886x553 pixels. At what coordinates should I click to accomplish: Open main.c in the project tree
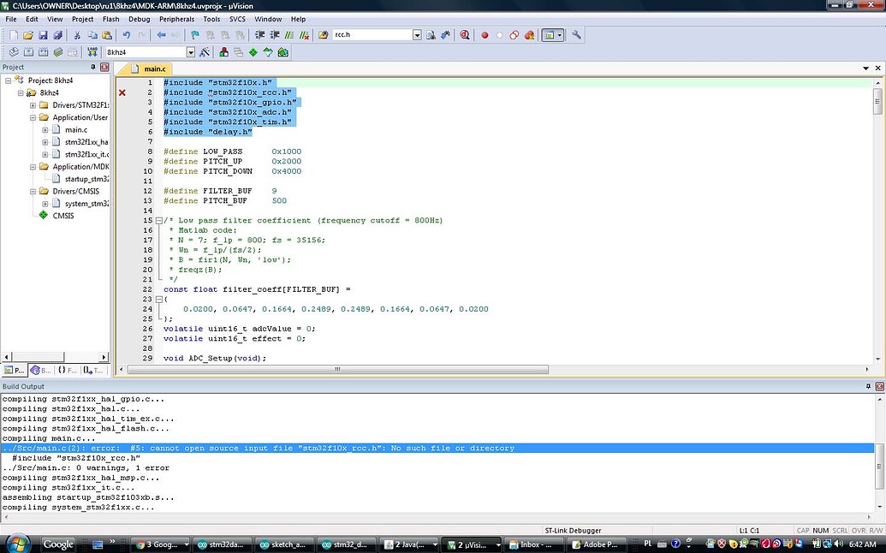click(x=75, y=130)
